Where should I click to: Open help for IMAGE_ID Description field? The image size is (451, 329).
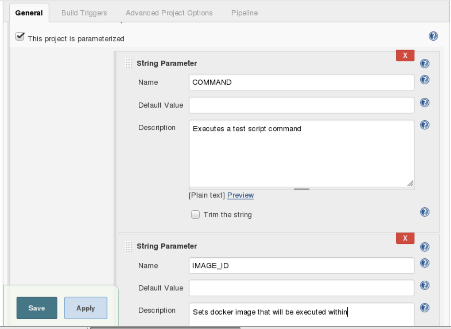point(424,307)
